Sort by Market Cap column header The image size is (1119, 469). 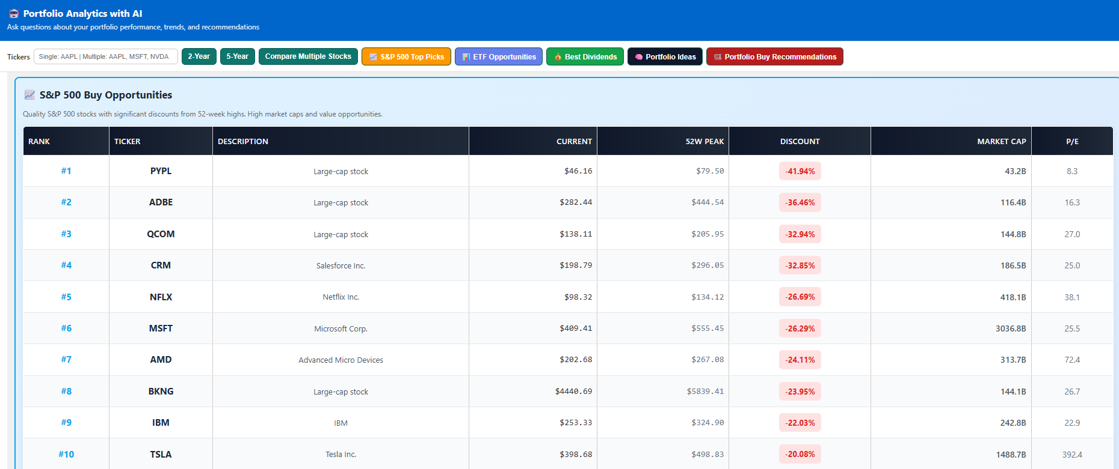pos(1001,141)
